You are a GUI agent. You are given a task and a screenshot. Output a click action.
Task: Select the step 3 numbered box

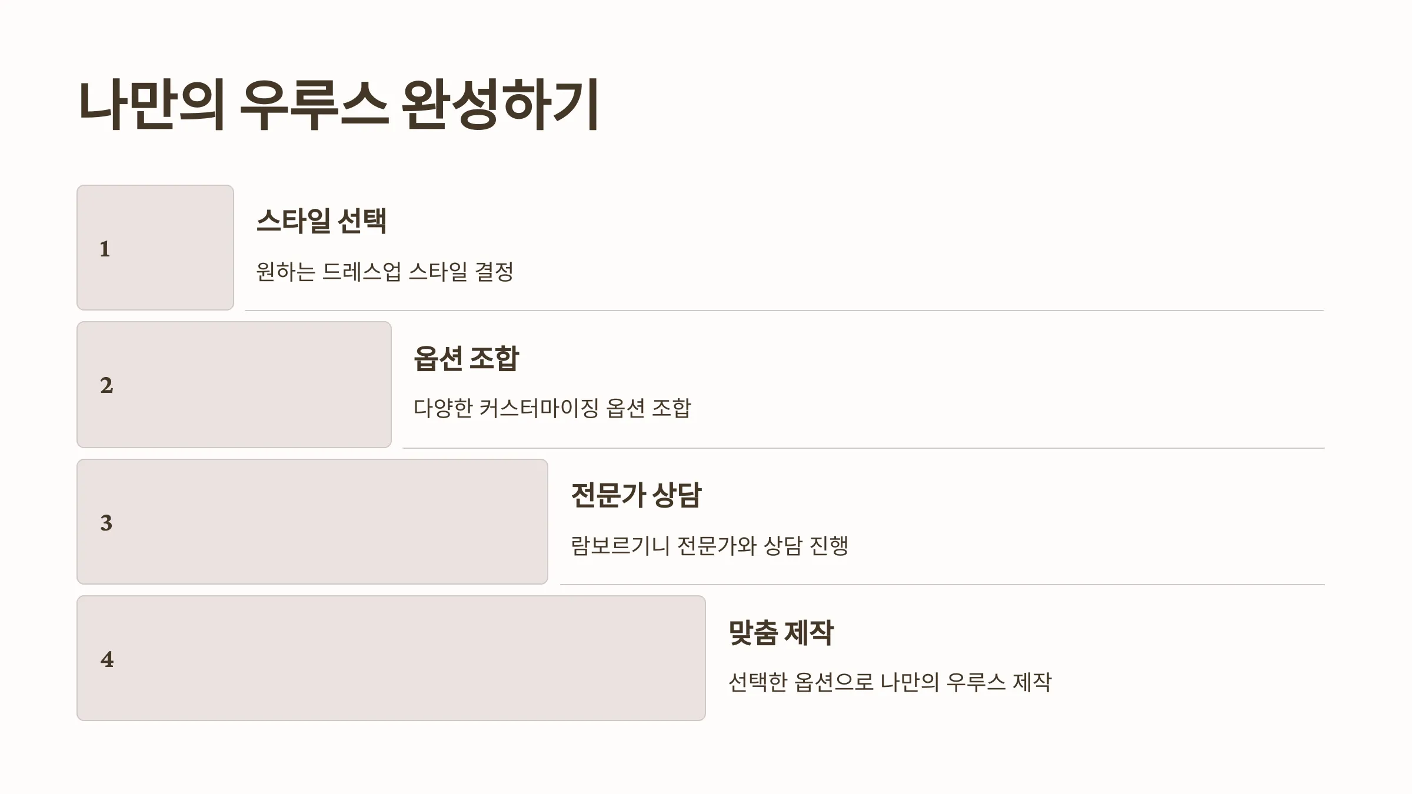(x=312, y=522)
